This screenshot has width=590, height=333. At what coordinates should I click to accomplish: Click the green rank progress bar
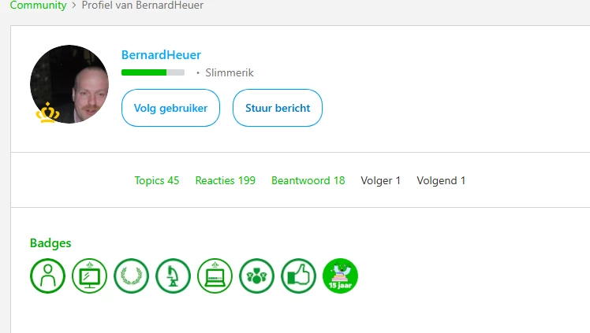pyautogui.click(x=153, y=72)
